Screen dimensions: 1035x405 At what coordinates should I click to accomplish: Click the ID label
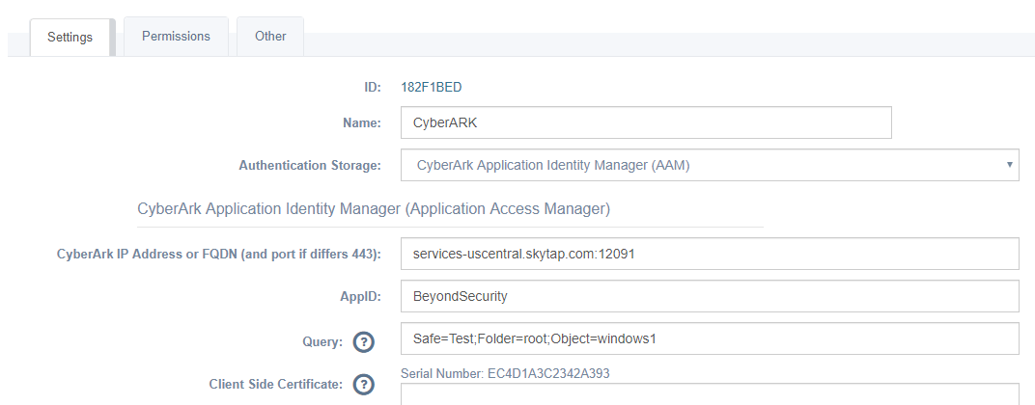click(x=373, y=87)
